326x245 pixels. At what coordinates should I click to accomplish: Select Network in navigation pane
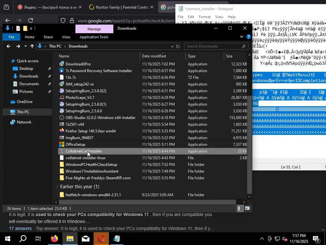[x=24, y=122]
